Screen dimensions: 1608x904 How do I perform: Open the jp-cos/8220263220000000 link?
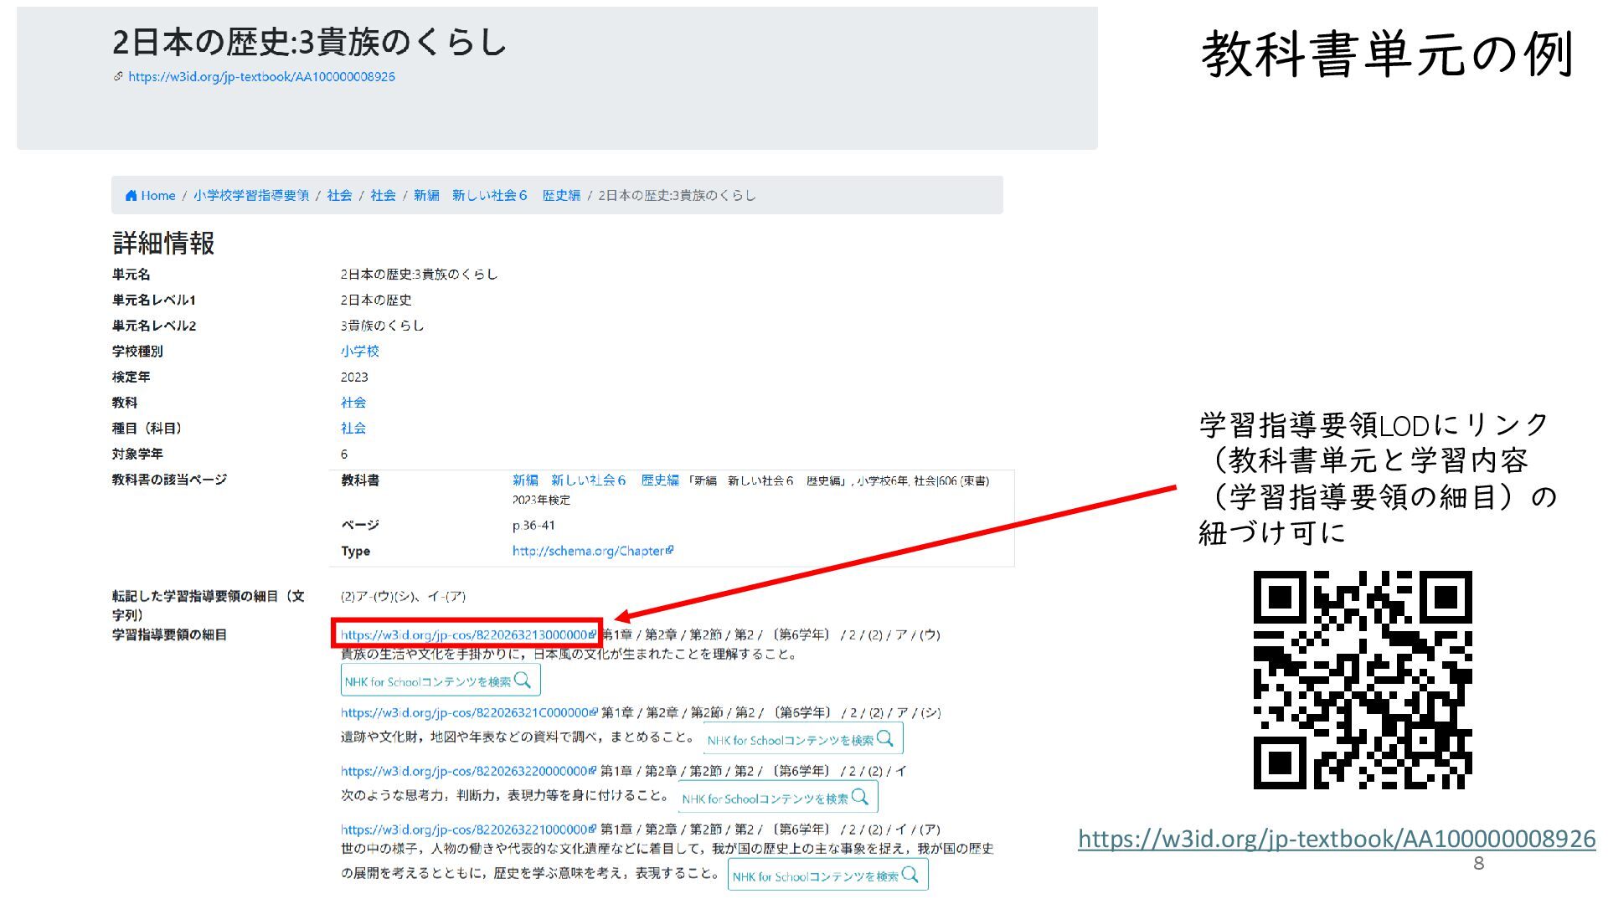464,771
